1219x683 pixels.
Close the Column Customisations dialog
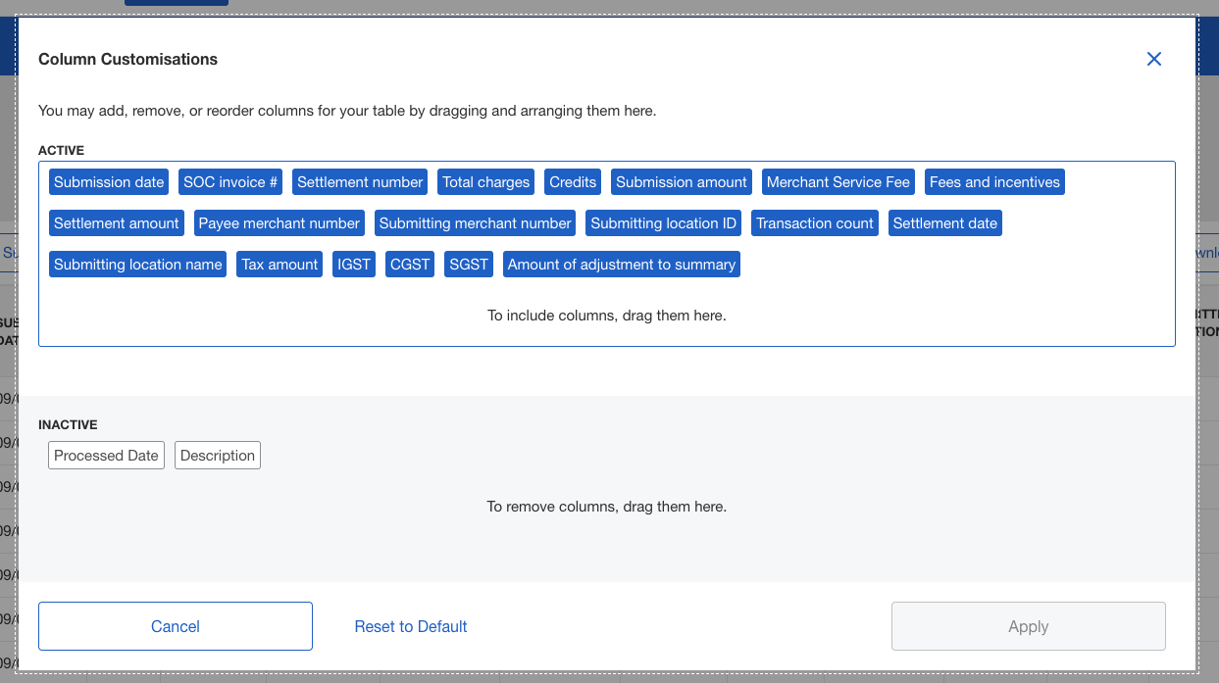(1153, 59)
